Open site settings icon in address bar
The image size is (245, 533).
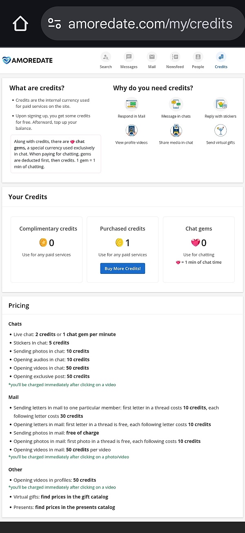55,23
